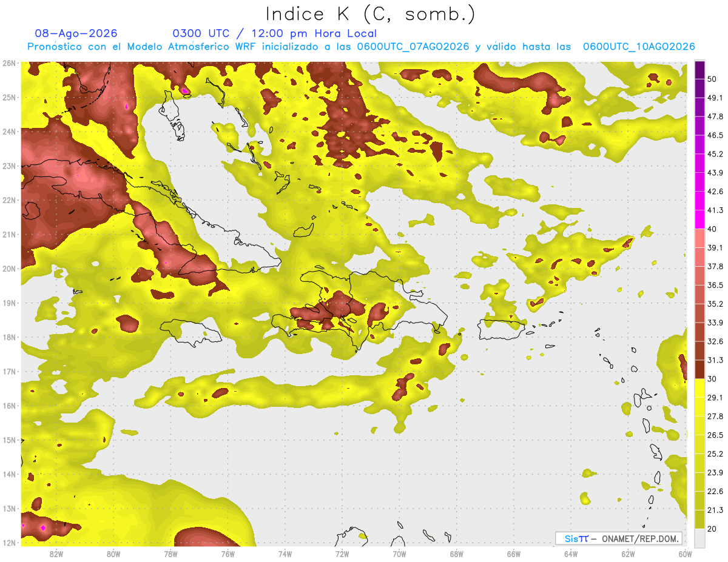The width and height of the screenshot is (728, 562).
Task: Click the latitude label "24N"
Action: pyautogui.click(x=8, y=132)
